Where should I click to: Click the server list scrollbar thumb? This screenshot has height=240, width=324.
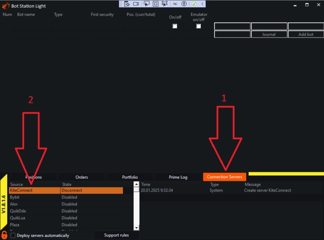click(136, 190)
